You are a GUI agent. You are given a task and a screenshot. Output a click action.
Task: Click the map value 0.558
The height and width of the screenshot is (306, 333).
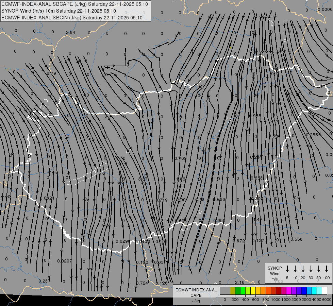[x=296, y=239]
